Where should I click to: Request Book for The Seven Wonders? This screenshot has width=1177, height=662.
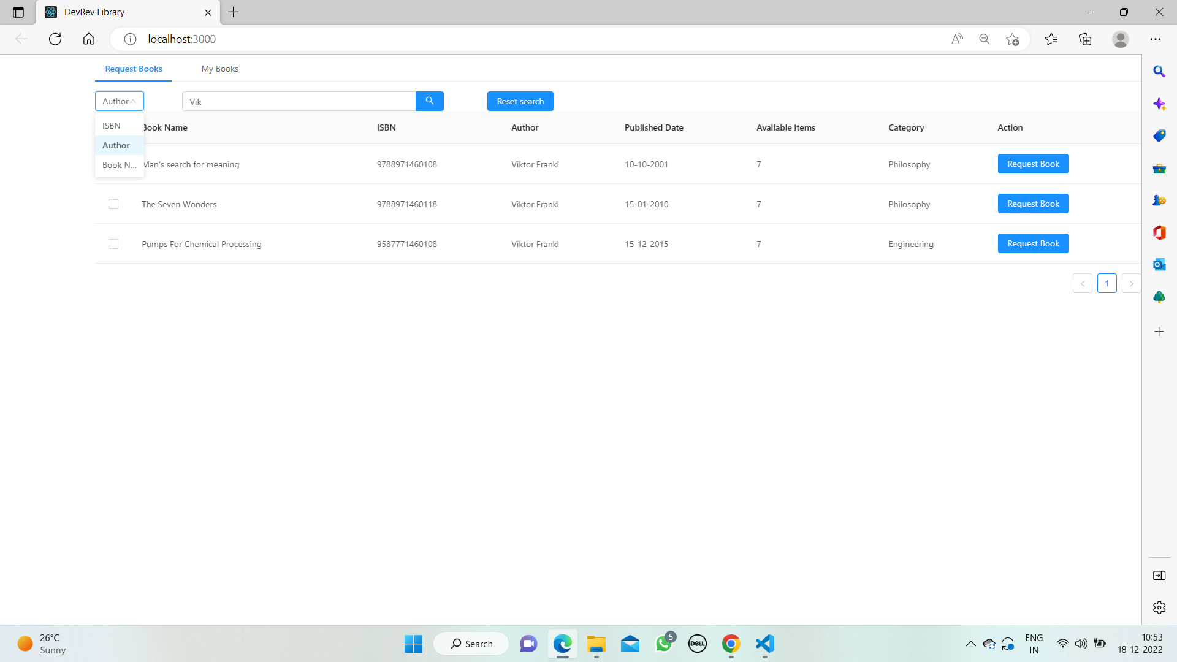pyautogui.click(x=1033, y=204)
